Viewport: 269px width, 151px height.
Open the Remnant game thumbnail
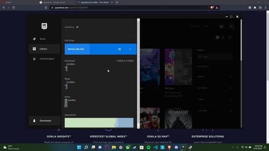[178, 118]
